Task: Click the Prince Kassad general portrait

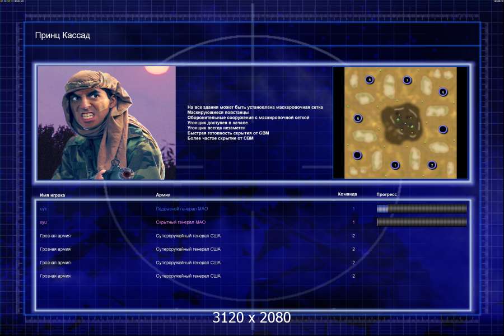Action: click(x=107, y=123)
